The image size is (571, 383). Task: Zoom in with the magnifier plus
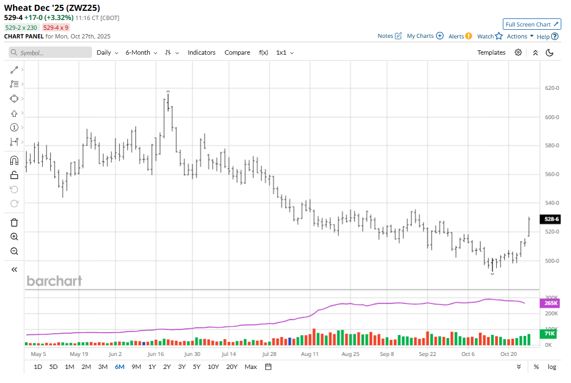pyautogui.click(x=14, y=236)
